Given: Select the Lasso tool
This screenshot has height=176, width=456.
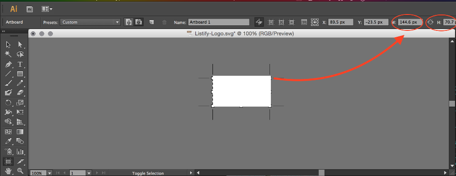Looking at the screenshot, I should click(x=20, y=54).
